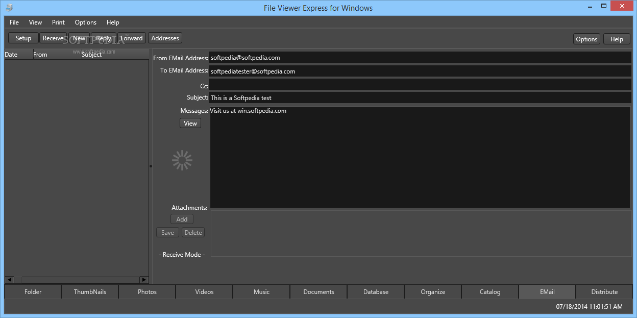Select the EMail tab
The height and width of the screenshot is (318, 637).
[547, 292]
